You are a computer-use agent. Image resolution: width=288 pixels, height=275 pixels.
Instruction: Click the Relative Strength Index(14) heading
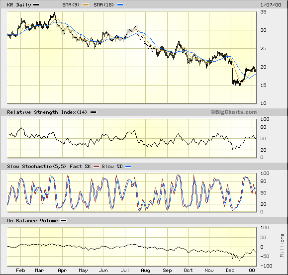47,112
